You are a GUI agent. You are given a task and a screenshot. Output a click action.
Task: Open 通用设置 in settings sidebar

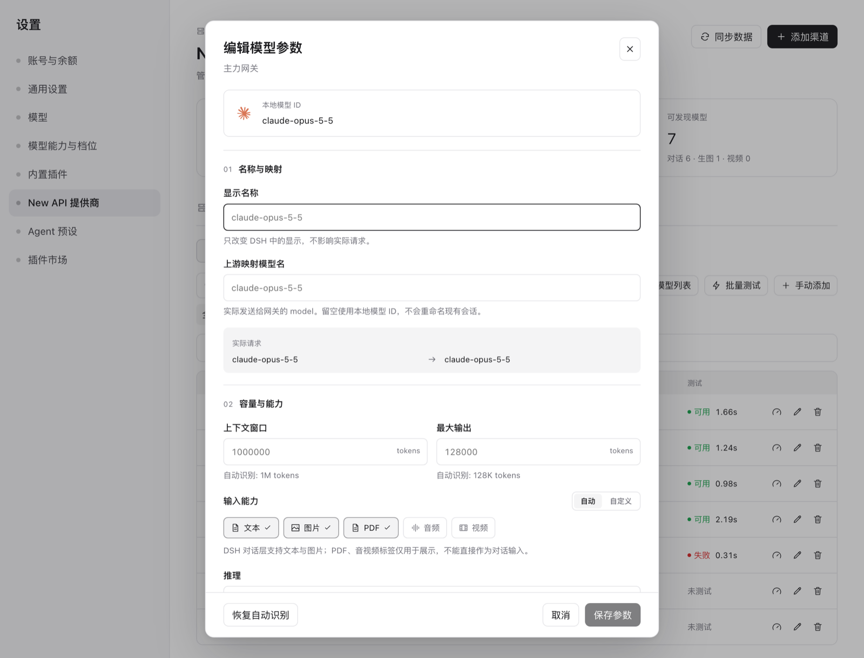point(85,89)
